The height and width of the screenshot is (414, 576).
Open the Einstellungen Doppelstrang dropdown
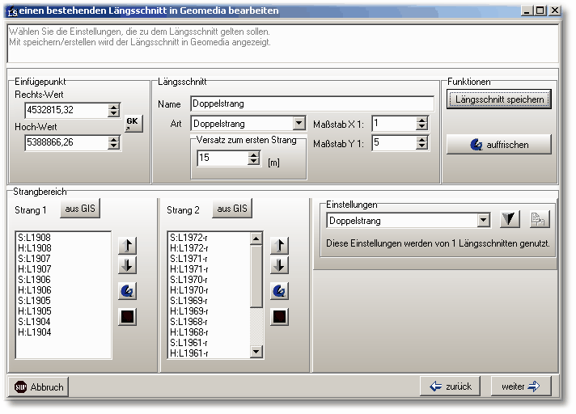pos(484,221)
